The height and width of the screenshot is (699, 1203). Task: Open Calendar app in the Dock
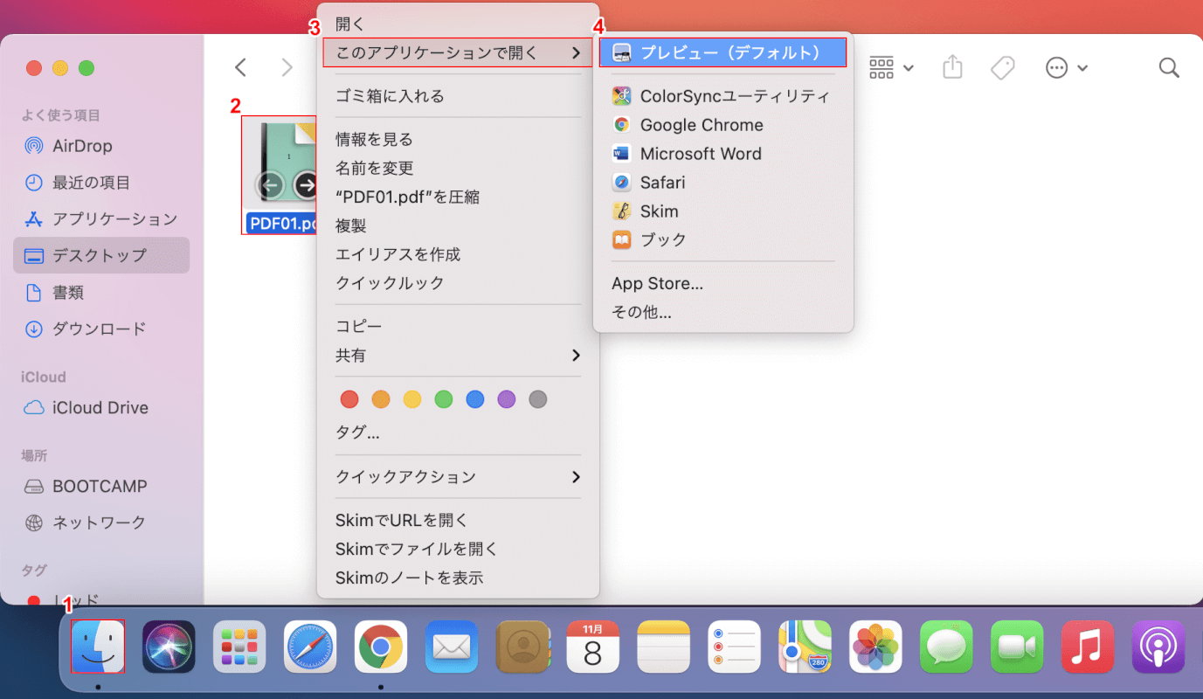593,647
